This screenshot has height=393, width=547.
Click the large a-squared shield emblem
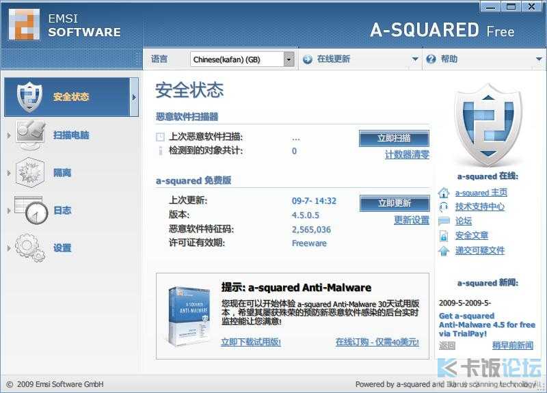[x=488, y=124]
